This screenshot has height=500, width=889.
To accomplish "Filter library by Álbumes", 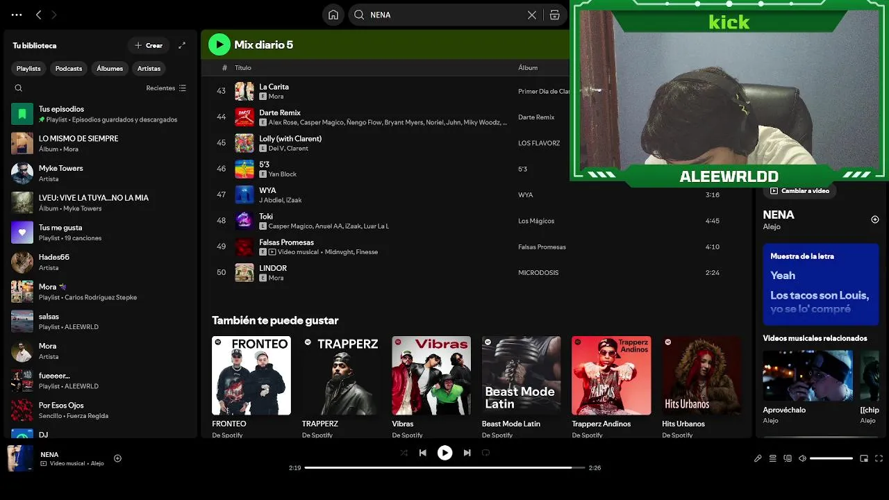I will coord(110,68).
